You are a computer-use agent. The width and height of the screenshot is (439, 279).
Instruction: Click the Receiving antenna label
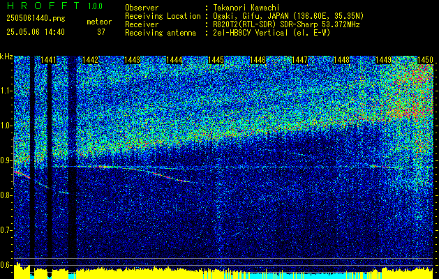[161, 33]
